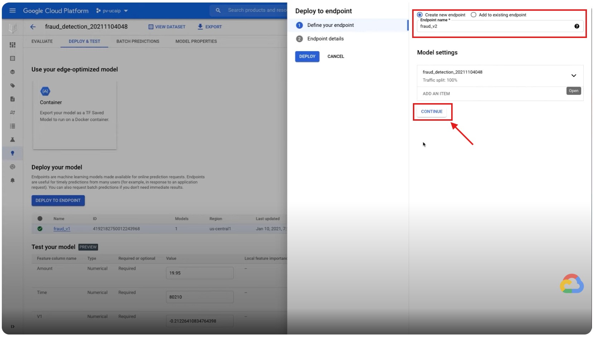593x337 pixels.
Task: Open the Model Properties tab
Action: point(196,42)
